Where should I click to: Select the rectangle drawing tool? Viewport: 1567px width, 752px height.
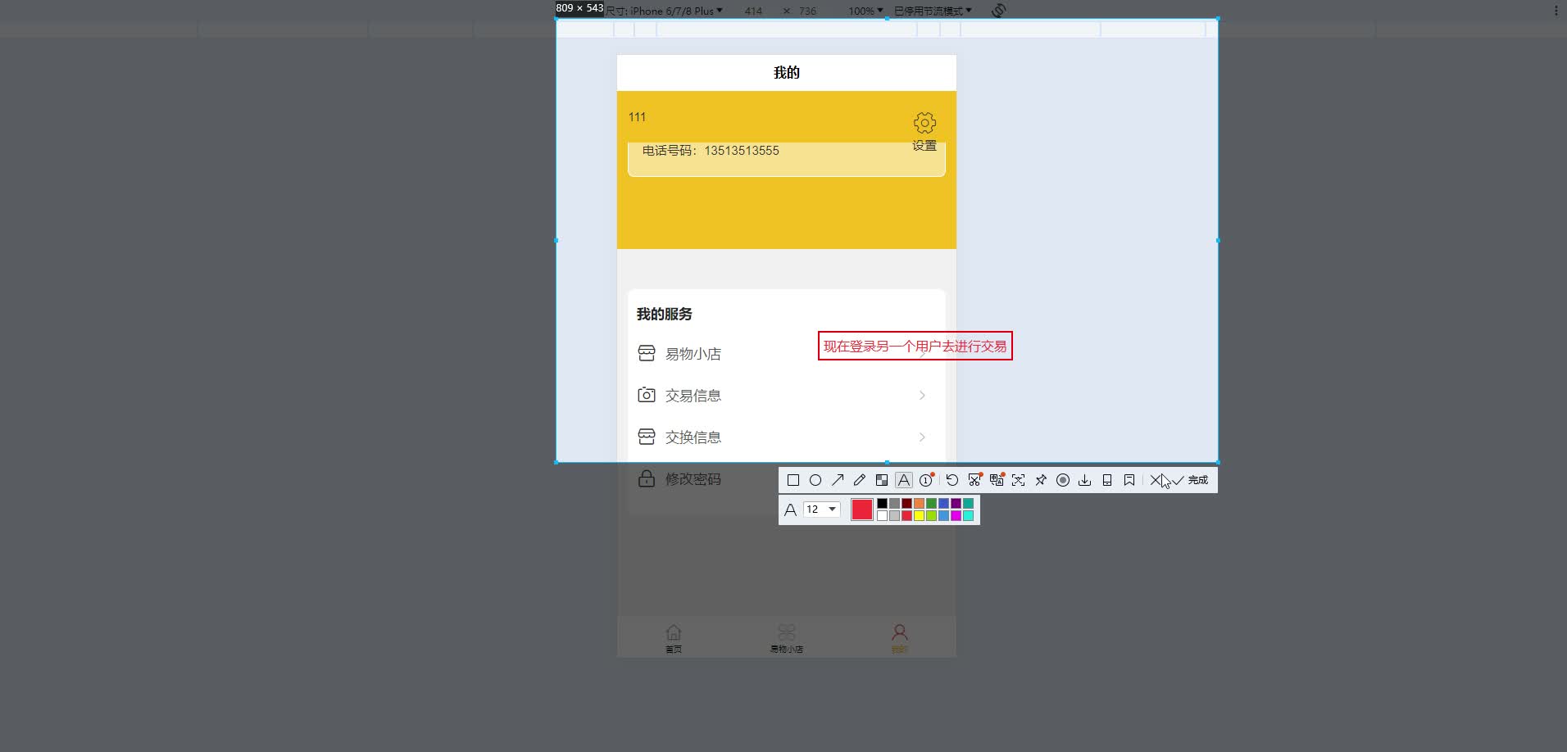[x=793, y=480]
